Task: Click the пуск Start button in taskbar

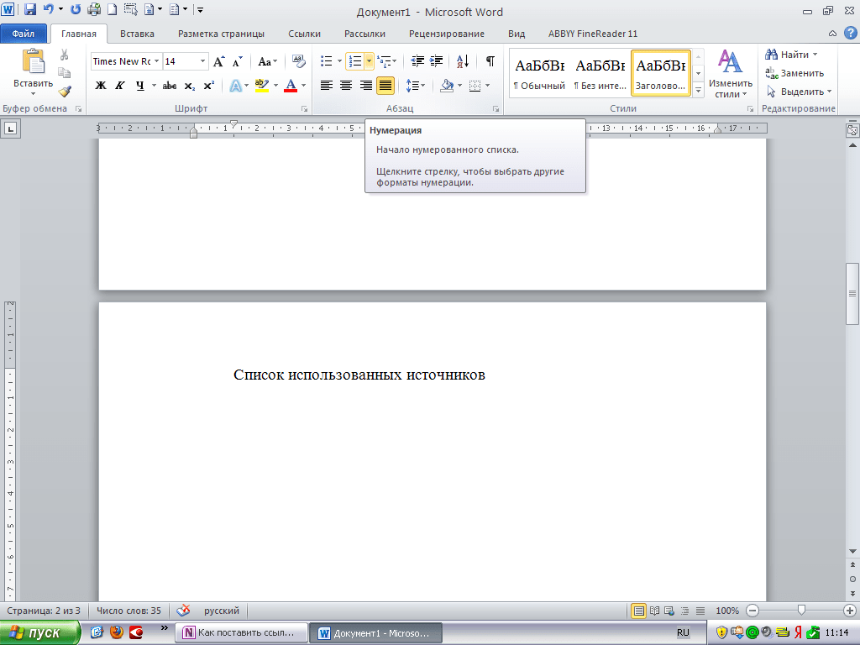Action: [40, 632]
